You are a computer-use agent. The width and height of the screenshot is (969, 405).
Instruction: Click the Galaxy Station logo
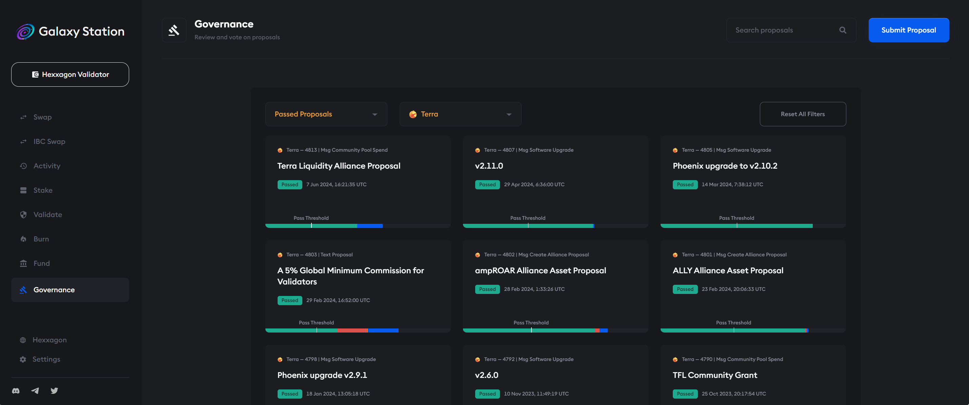point(25,31)
